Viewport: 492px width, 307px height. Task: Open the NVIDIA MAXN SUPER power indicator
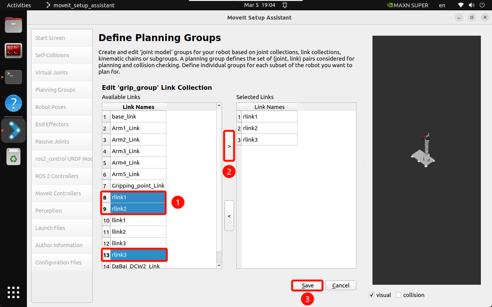pyautogui.click(x=407, y=5)
